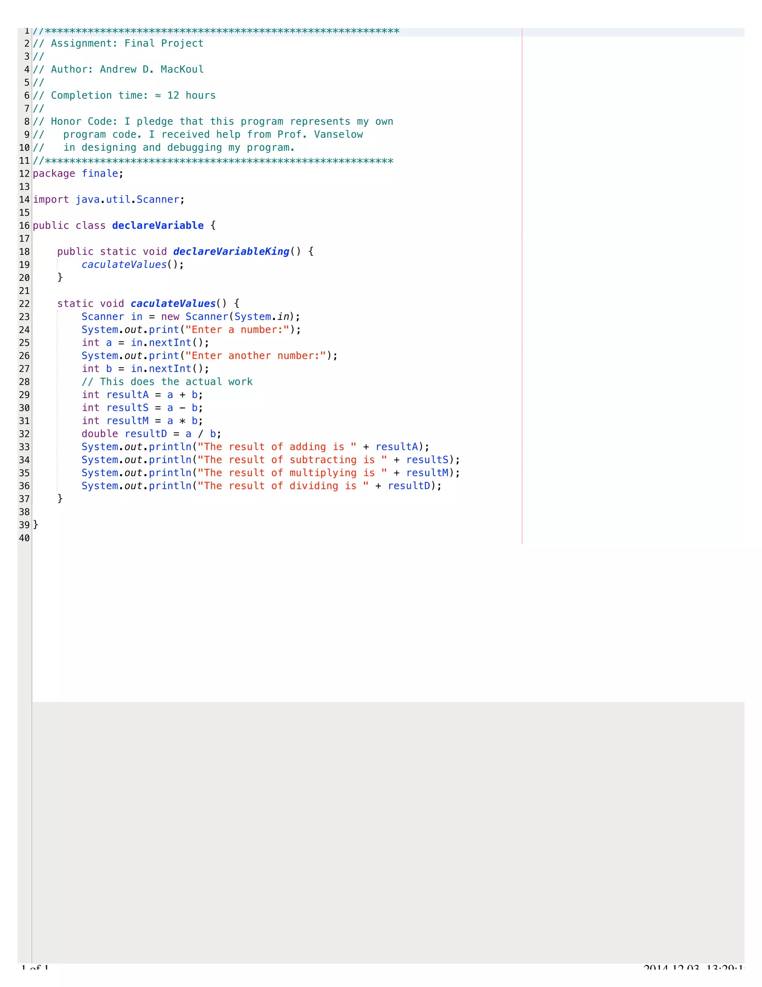Click the closing brace on line 37

click(x=60, y=499)
